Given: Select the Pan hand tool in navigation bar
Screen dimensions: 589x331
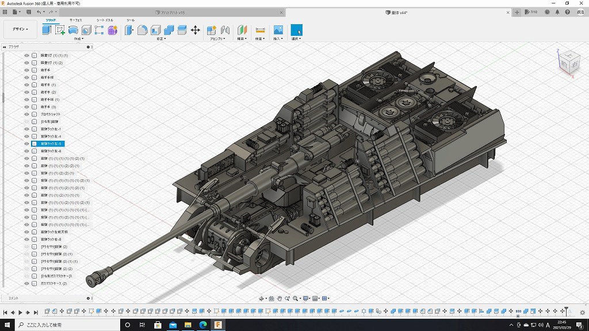Looking at the screenshot, I should (280, 298).
